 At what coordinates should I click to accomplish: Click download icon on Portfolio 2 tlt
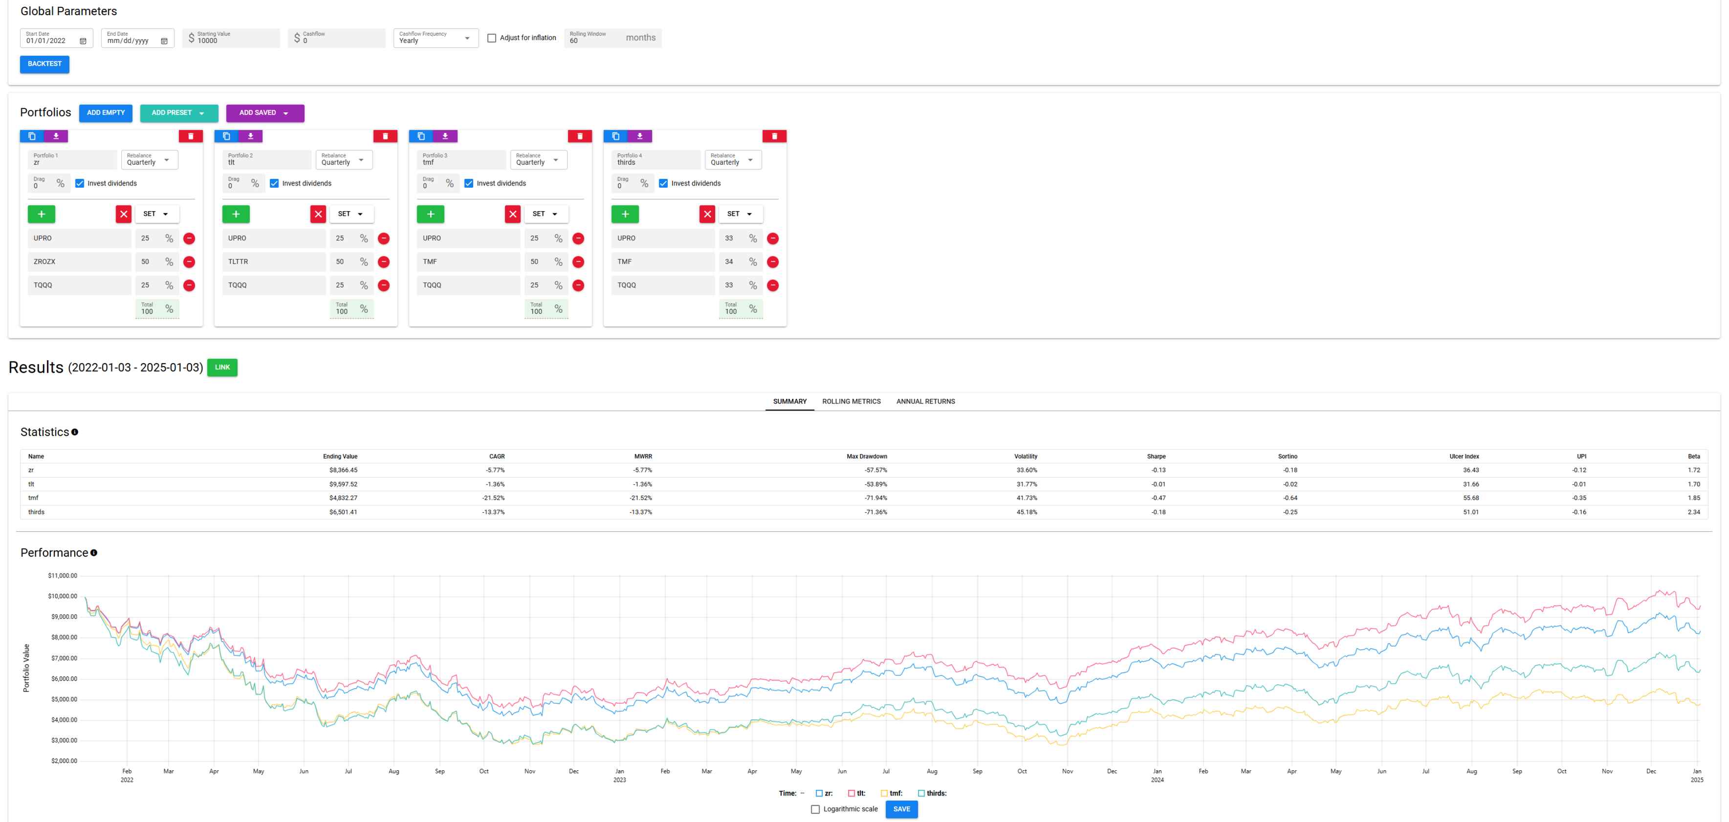[x=250, y=136]
